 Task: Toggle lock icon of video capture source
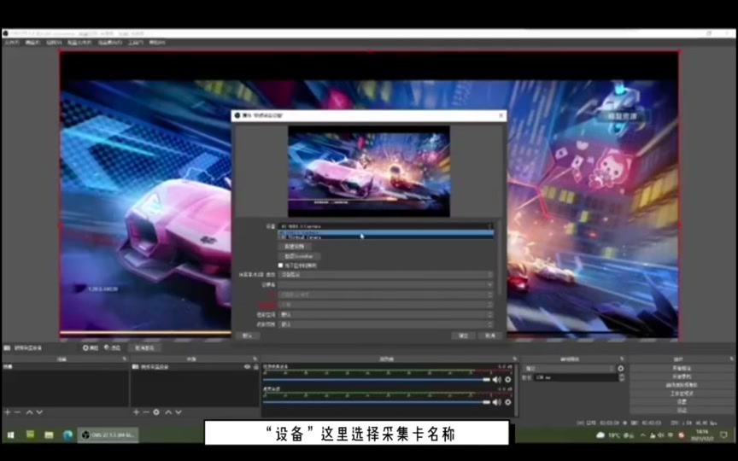click(256, 367)
